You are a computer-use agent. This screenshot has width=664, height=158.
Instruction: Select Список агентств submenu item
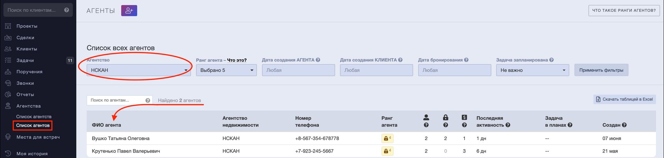click(x=34, y=117)
